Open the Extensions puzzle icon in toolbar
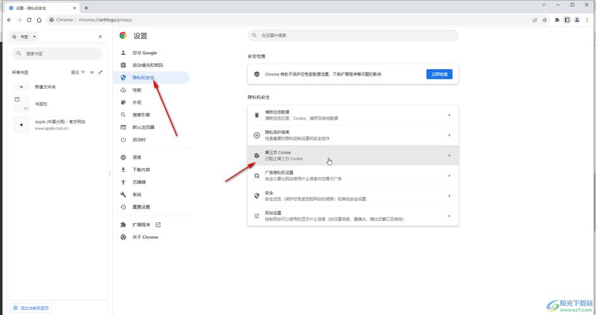Image resolution: width=596 pixels, height=315 pixels. (x=558, y=20)
